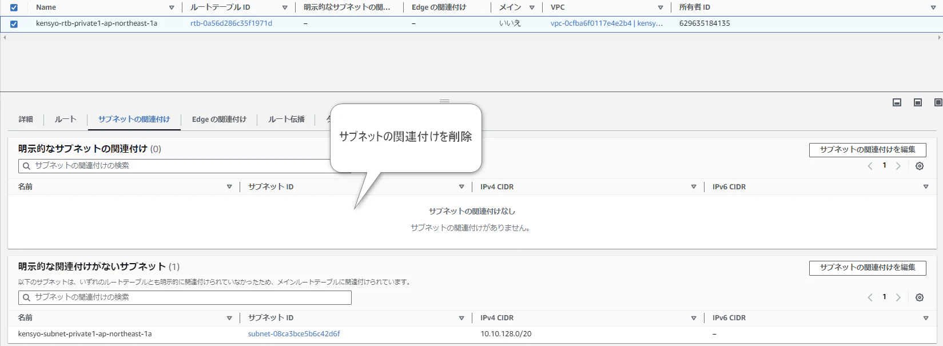The image size is (943, 346).
Task: Click the Edge の関連付け column header
Action: click(439, 7)
